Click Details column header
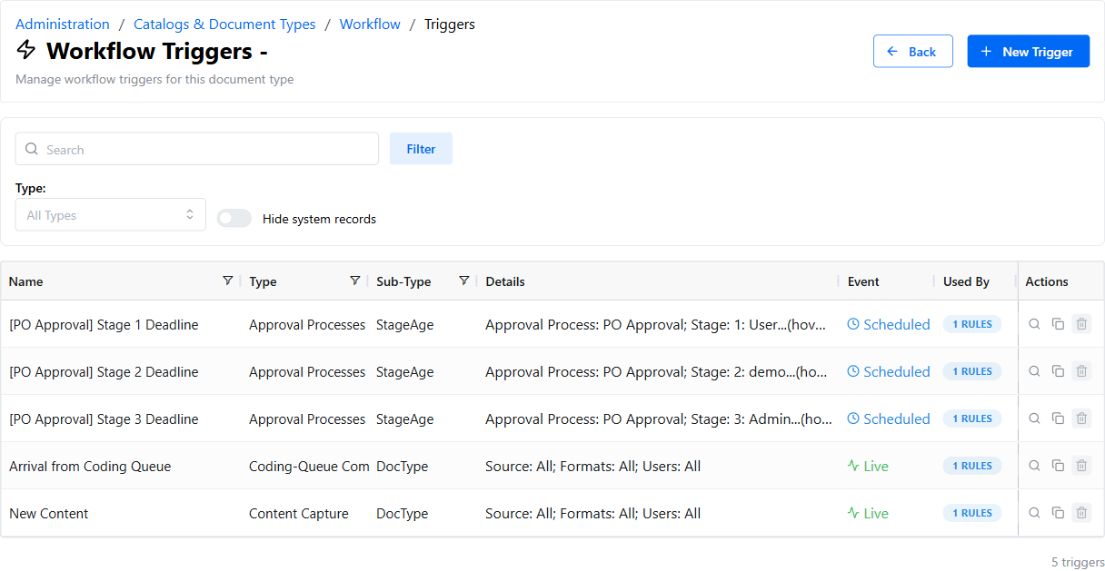The height and width of the screenshot is (571, 1105). (505, 281)
